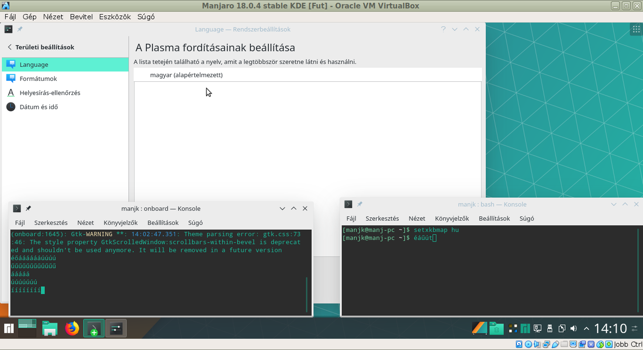Select Helyesírás-ellenőrzés in settings sidebar

[65, 92]
